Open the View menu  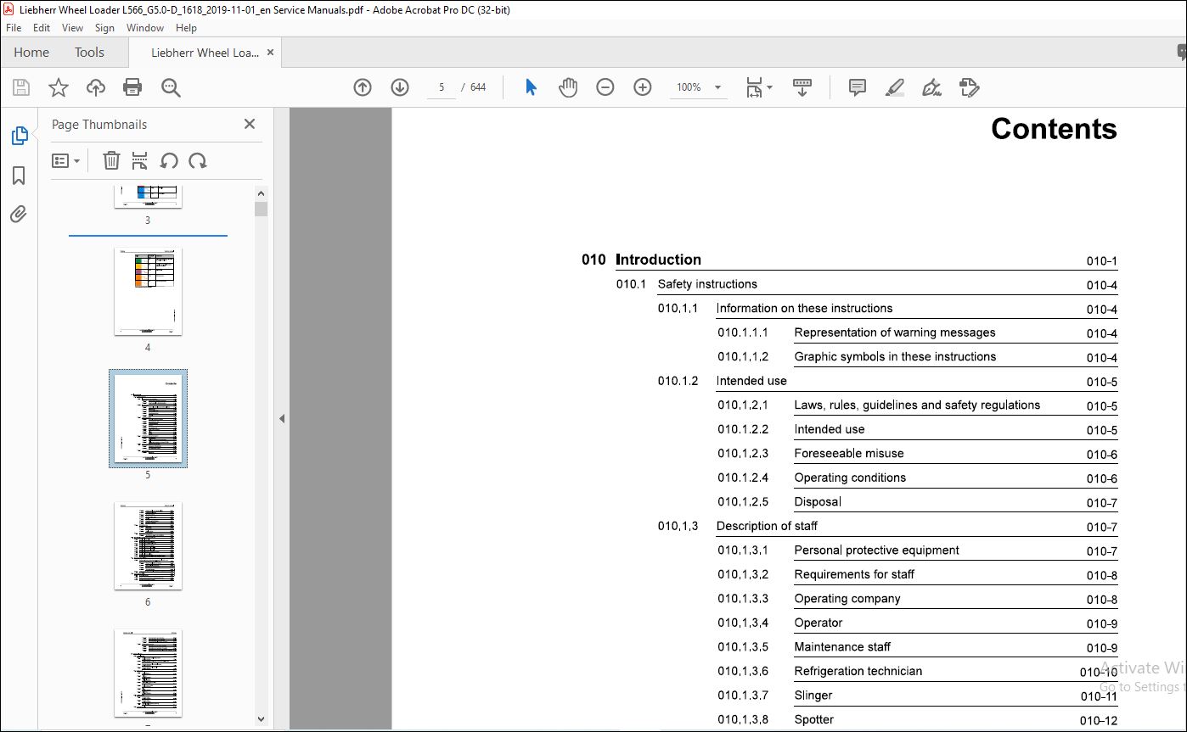[73, 28]
